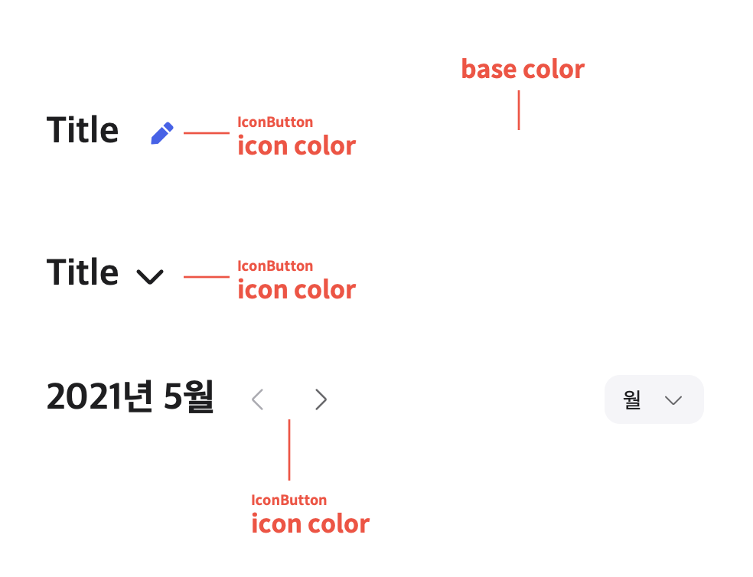This screenshot has width=753, height=577.
Task: Click red connector line beside pencil icon
Action: [207, 133]
